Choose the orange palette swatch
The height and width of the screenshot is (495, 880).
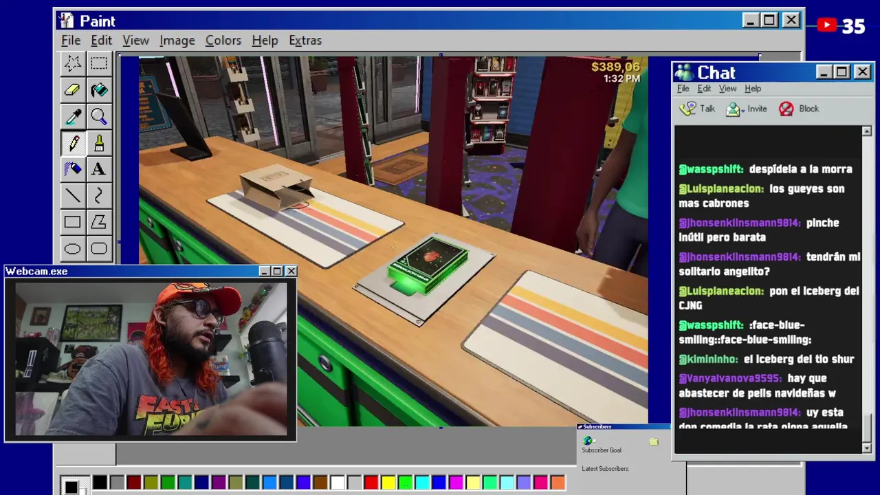coord(558,483)
